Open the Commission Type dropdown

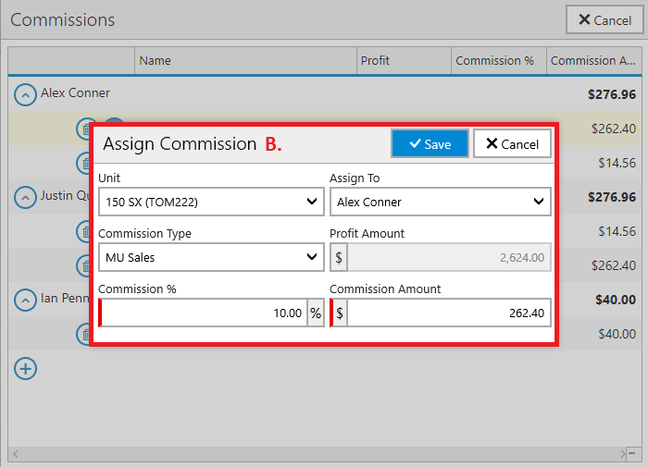point(211,257)
